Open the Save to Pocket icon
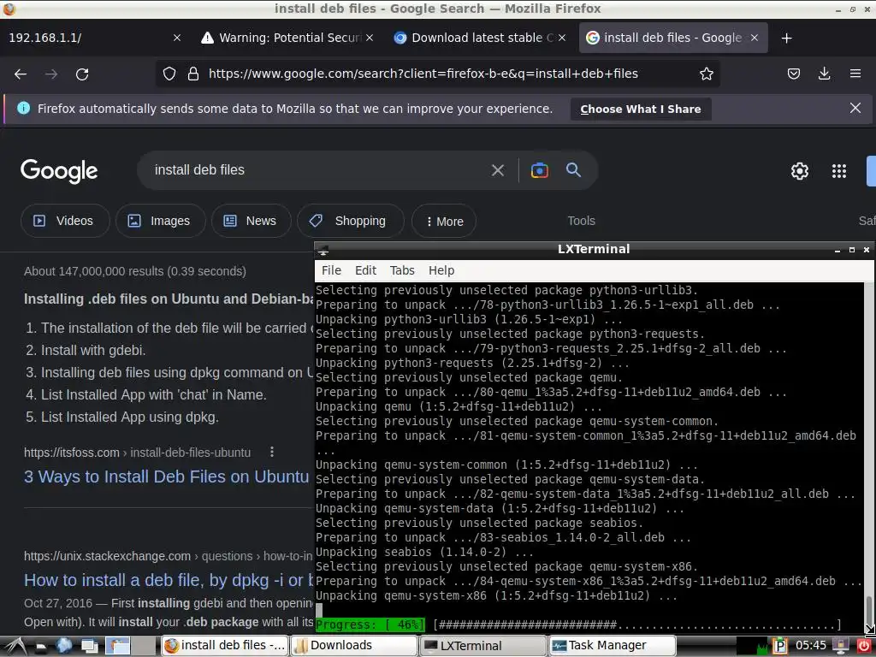 click(x=793, y=74)
